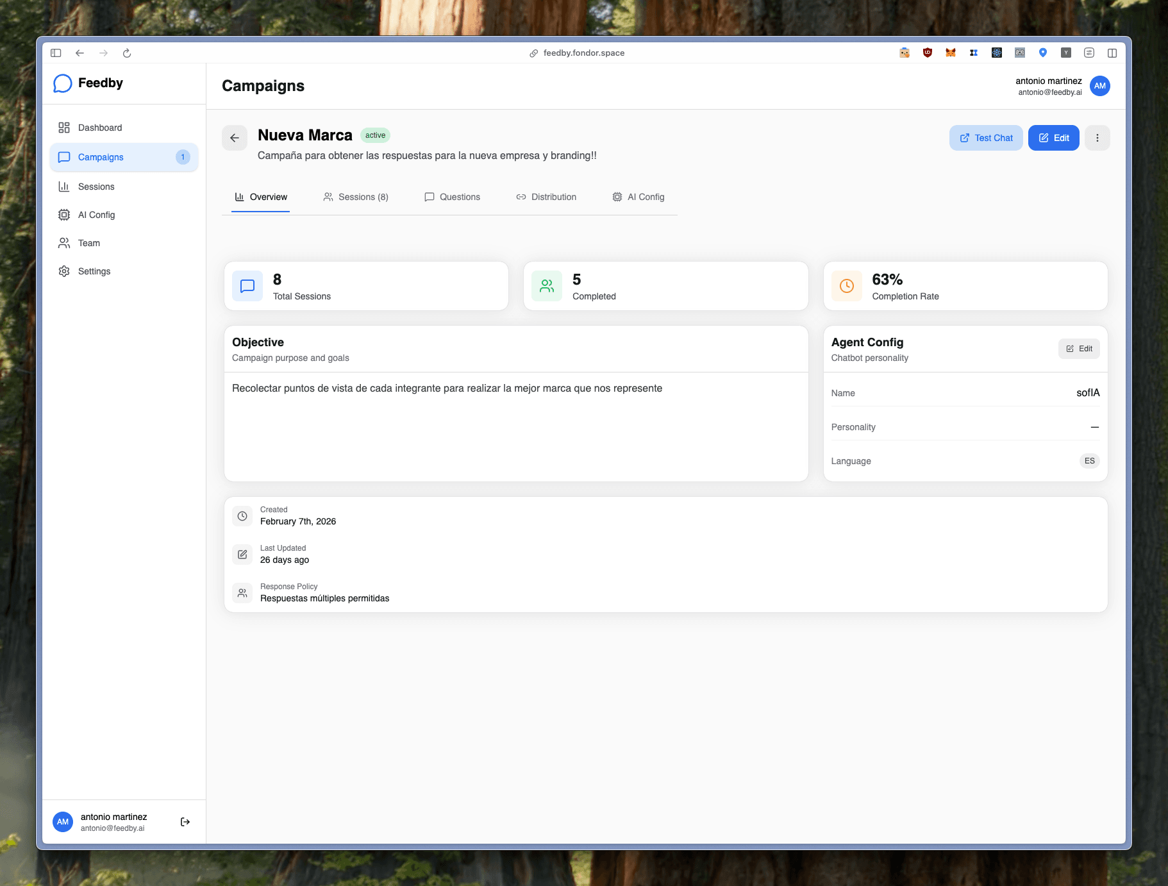1168x886 pixels.
Task: Open the three-dot options menu
Action: 1097,137
